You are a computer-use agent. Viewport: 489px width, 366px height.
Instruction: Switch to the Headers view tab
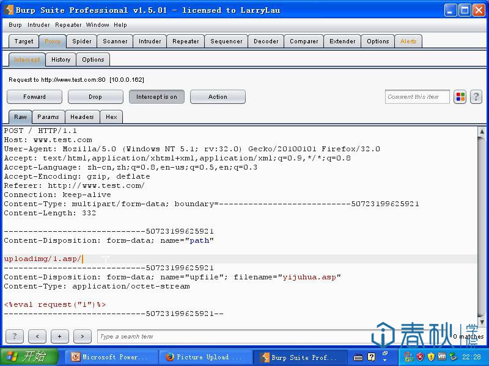82,117
